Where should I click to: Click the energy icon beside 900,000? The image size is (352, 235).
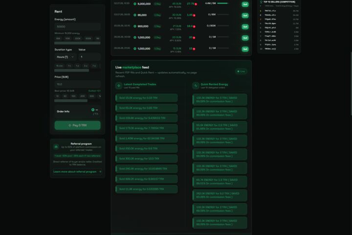[x=135, y=26]
